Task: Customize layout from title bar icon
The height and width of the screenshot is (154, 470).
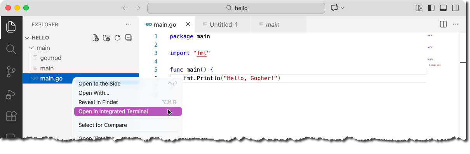Action: pos(419,8)
